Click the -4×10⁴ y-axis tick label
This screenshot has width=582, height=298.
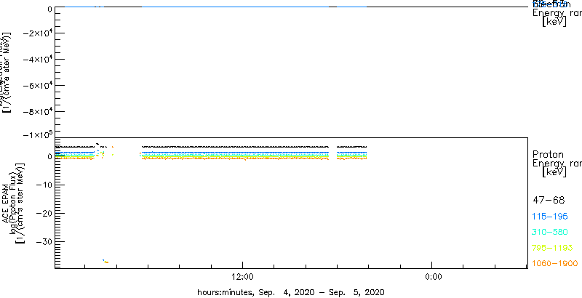(37, 60)
